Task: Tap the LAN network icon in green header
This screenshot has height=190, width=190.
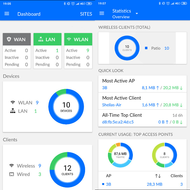Action: (40, 39)
